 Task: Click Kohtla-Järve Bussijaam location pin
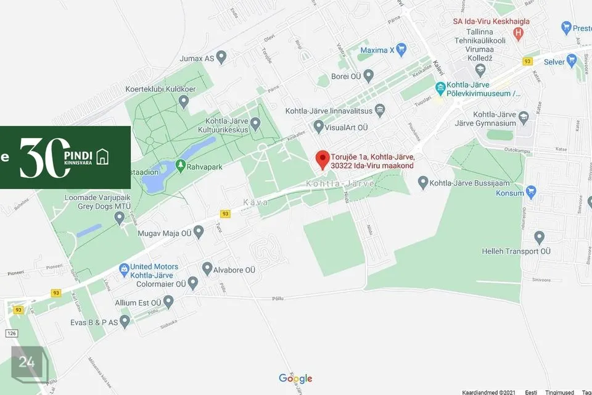click(x=423, y=183)
